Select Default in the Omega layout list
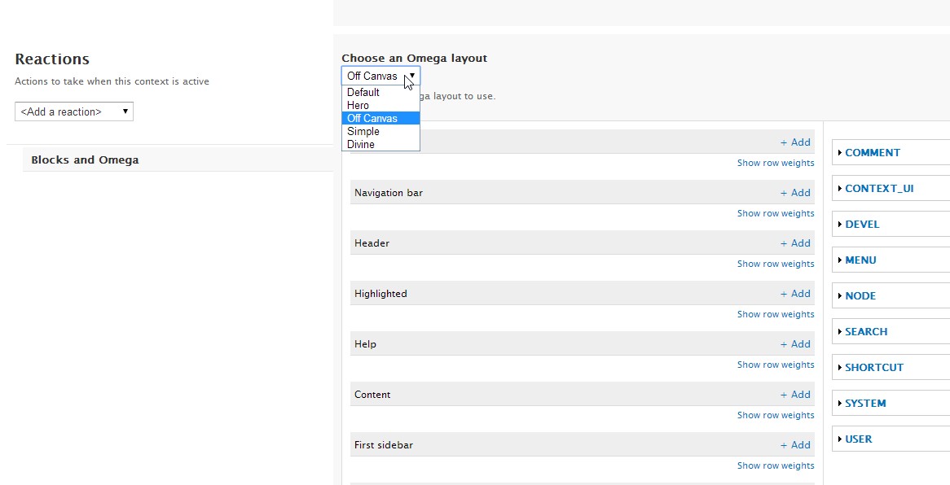 tap(363, 93)
